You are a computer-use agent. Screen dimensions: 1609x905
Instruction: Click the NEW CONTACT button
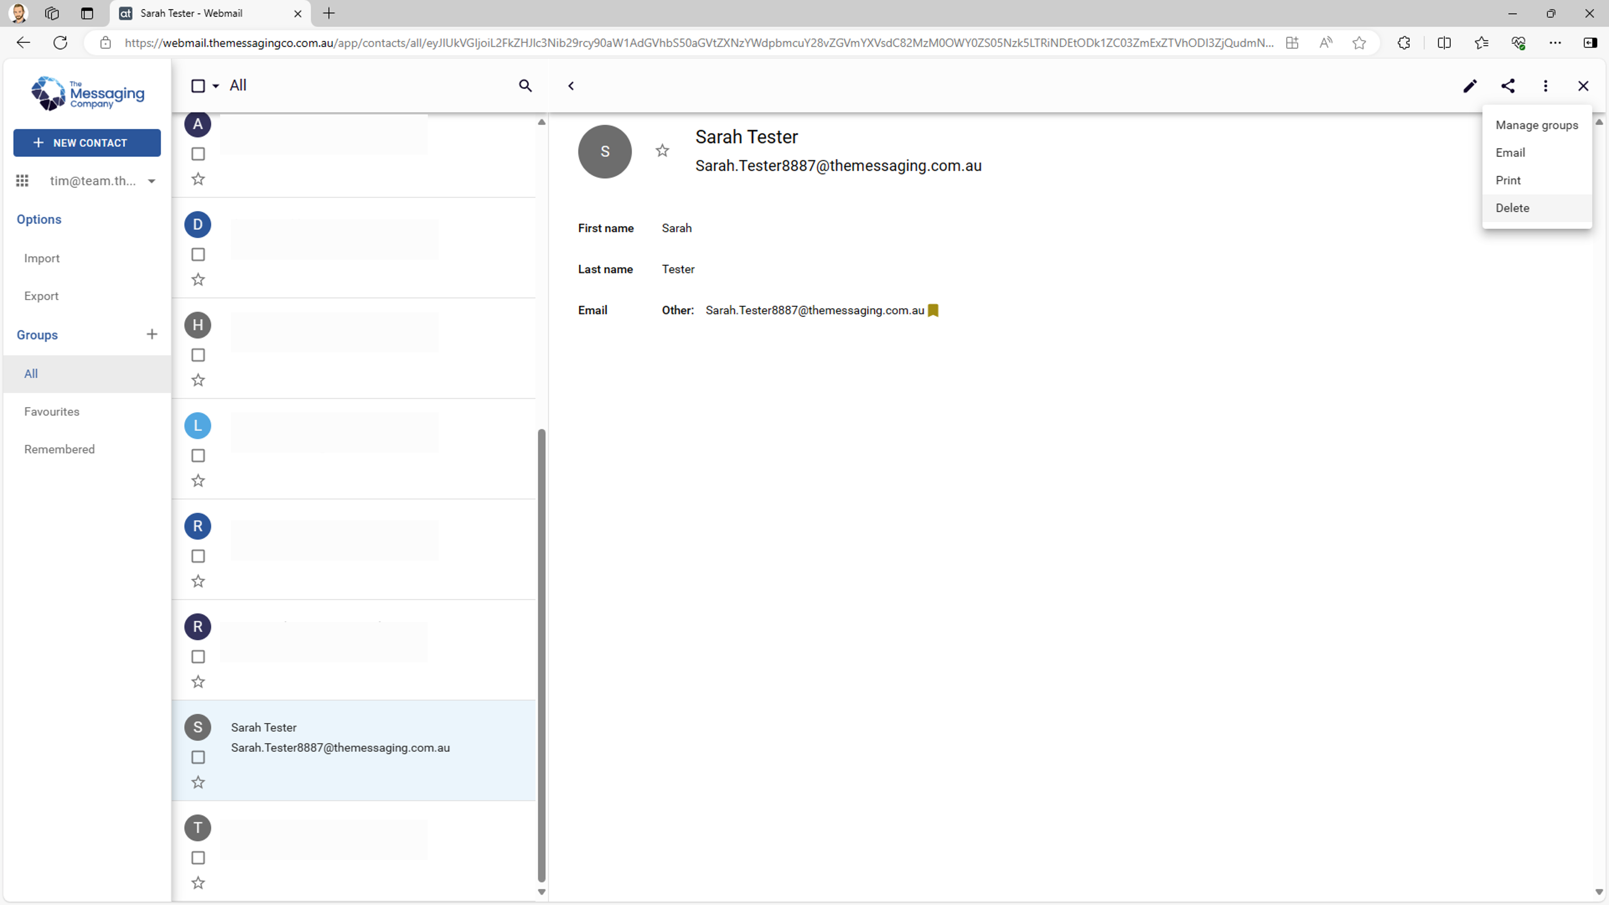coord(87,143)
